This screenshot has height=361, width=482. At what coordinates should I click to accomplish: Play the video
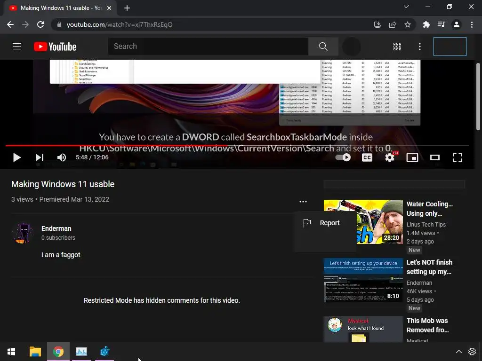pyautogui.click(x=17, y=157)
